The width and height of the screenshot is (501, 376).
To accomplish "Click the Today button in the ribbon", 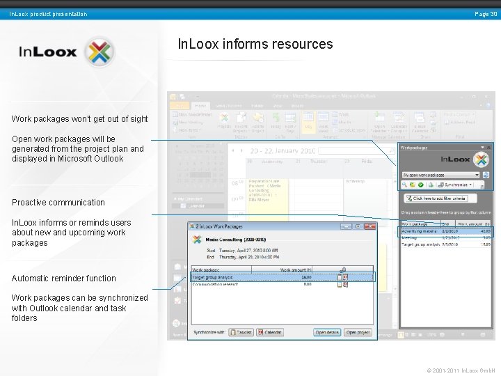I will click(276, 121).
